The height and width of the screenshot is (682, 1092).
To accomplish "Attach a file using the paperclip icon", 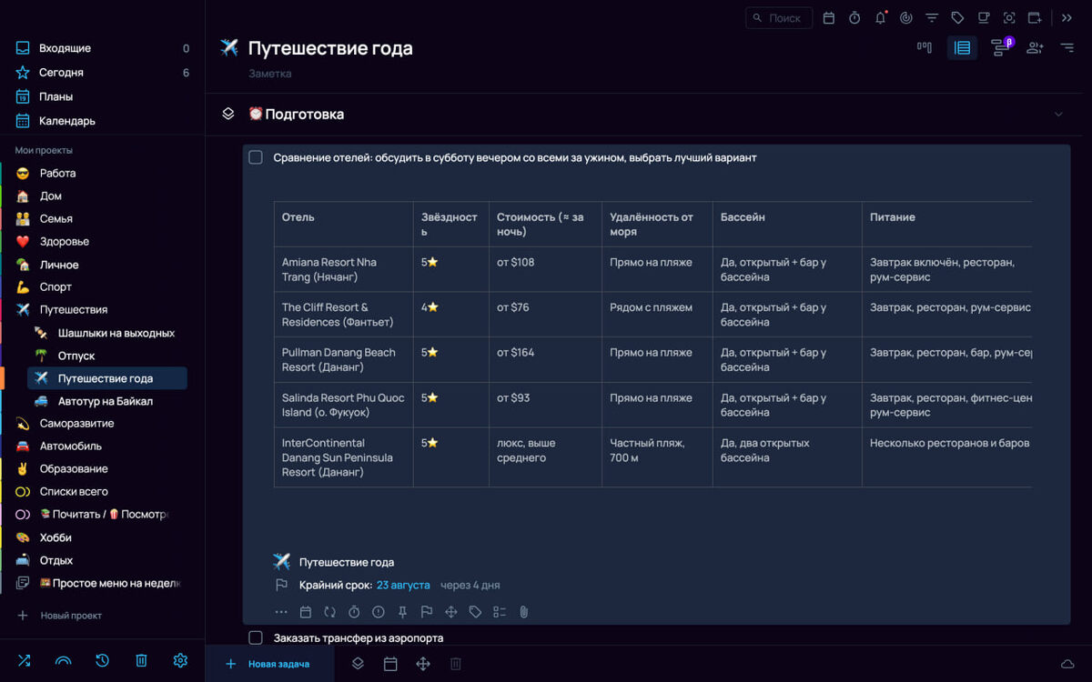I will 523,612.
